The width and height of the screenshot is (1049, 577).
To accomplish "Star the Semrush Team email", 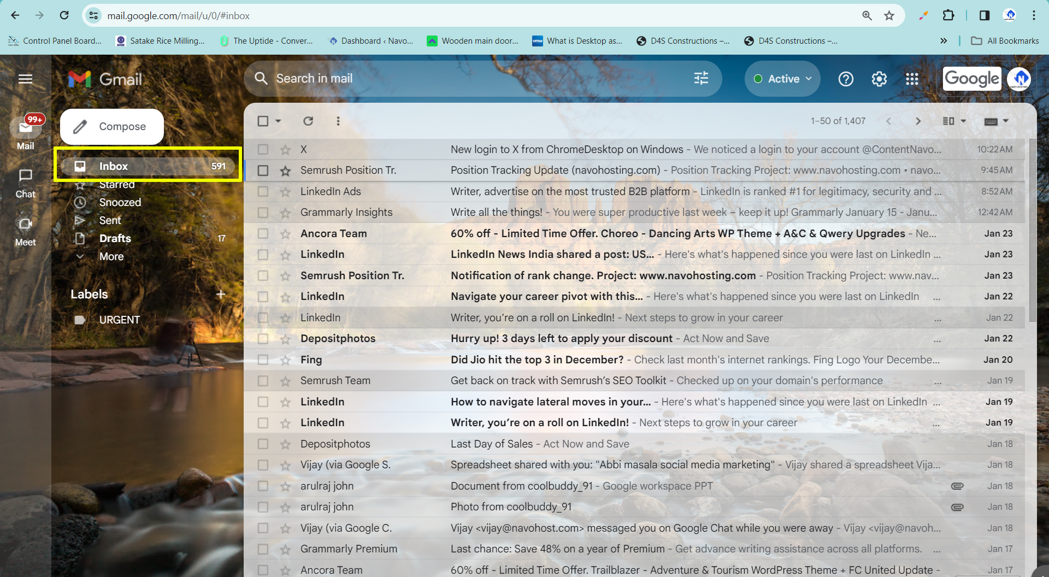I will [285, 381].
